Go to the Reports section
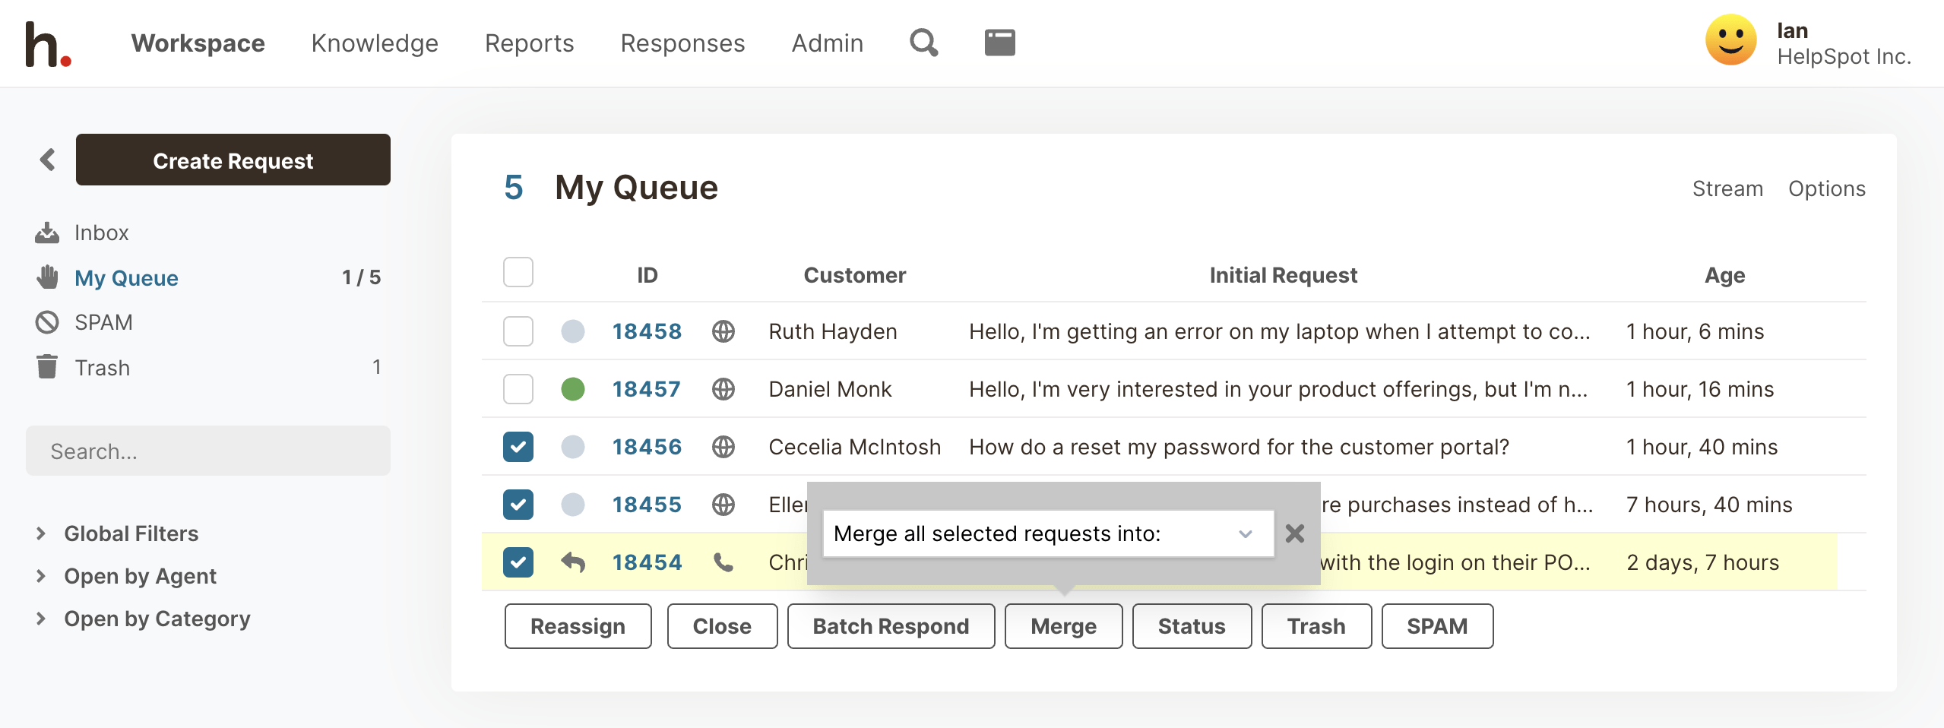Screen dimensions: 1944x728 [530, 43]
